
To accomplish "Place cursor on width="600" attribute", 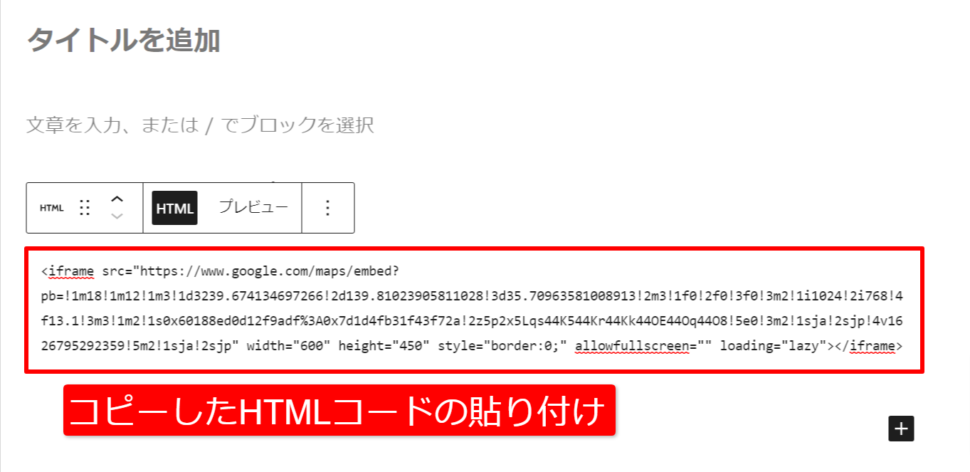I will [289, 347].
